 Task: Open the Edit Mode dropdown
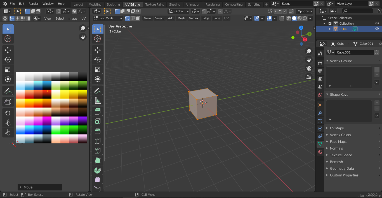click(108, 18)
